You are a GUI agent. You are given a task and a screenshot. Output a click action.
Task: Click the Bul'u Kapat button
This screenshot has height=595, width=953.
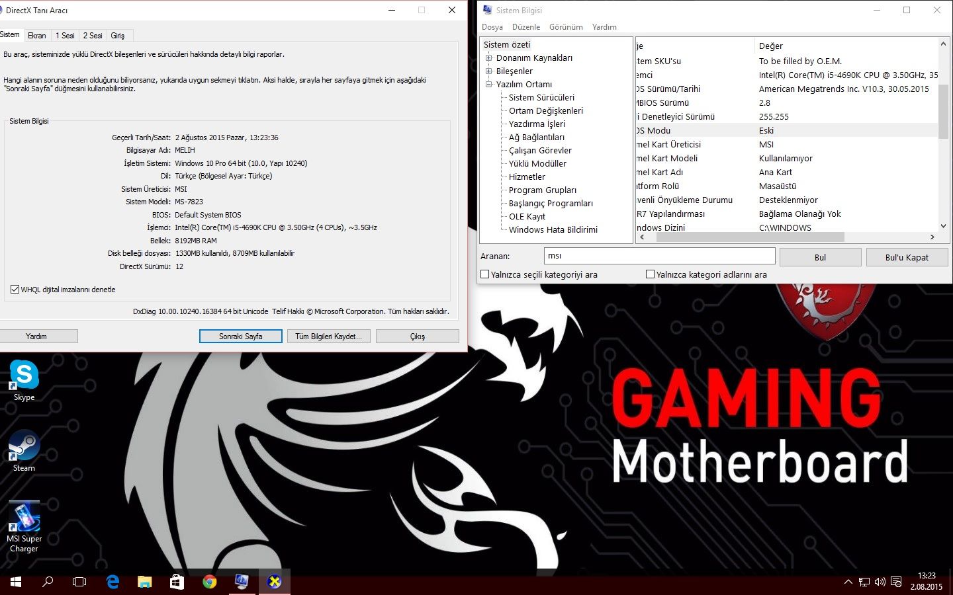[x=907, y=257]
